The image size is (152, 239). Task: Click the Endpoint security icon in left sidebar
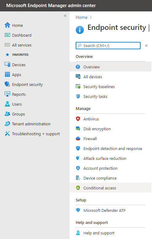7,84
